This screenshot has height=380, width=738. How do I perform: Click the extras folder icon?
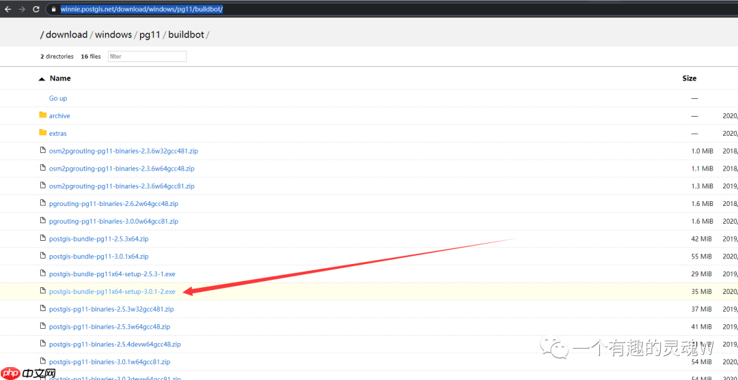(43, 132)
